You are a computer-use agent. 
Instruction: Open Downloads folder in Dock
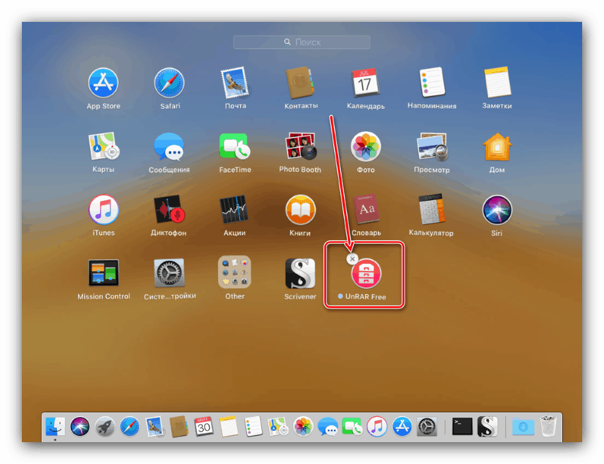pos(523,427)
